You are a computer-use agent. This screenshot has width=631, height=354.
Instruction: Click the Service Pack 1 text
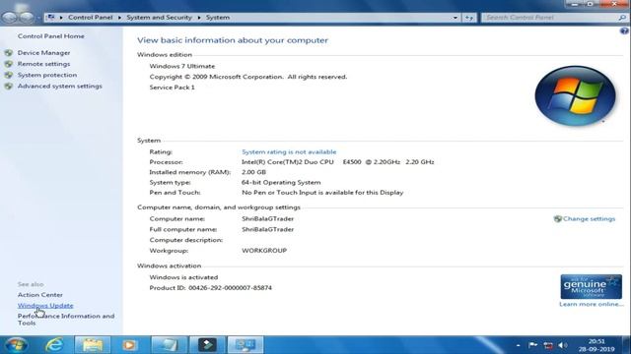[x=172, y=88]
